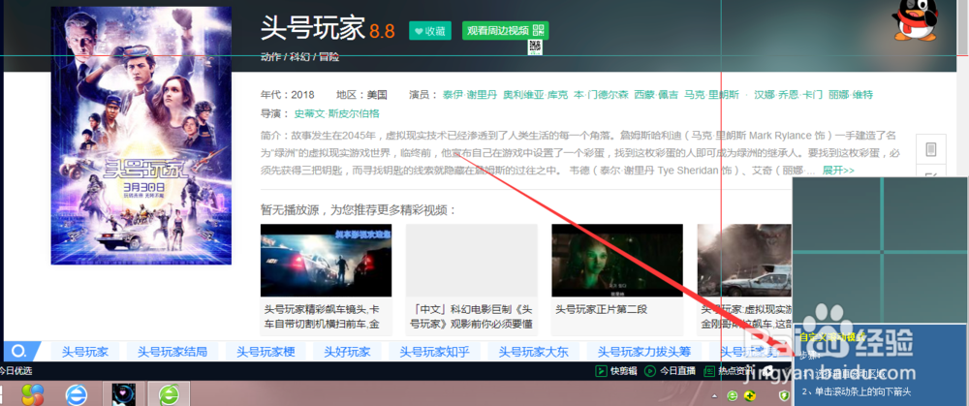Open actor link 泰伊·谢里丹
The image size is (969, 406).
point(469,95)
